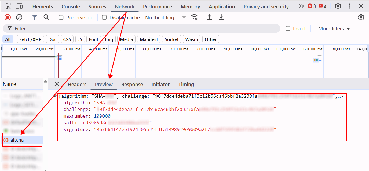Image resolution: width=369 pixels, height=171 pixels.
Task: Click the inspect element picker icon
Action: [8, 6]
